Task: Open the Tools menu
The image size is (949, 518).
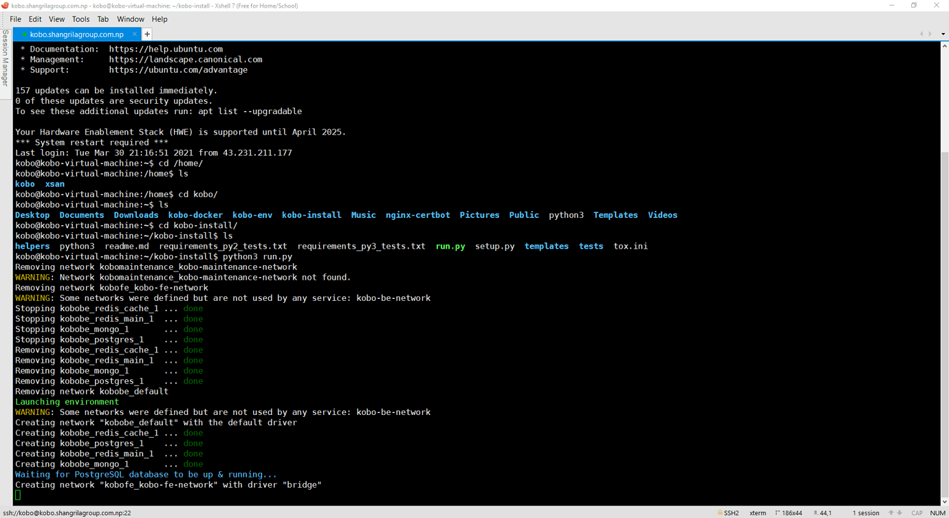Action: [x=80, y=19]
